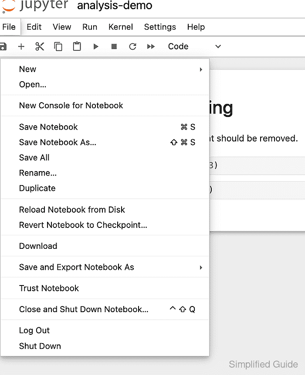
Task: Restart kernel and run all cells icon
Action: (151, 46)
